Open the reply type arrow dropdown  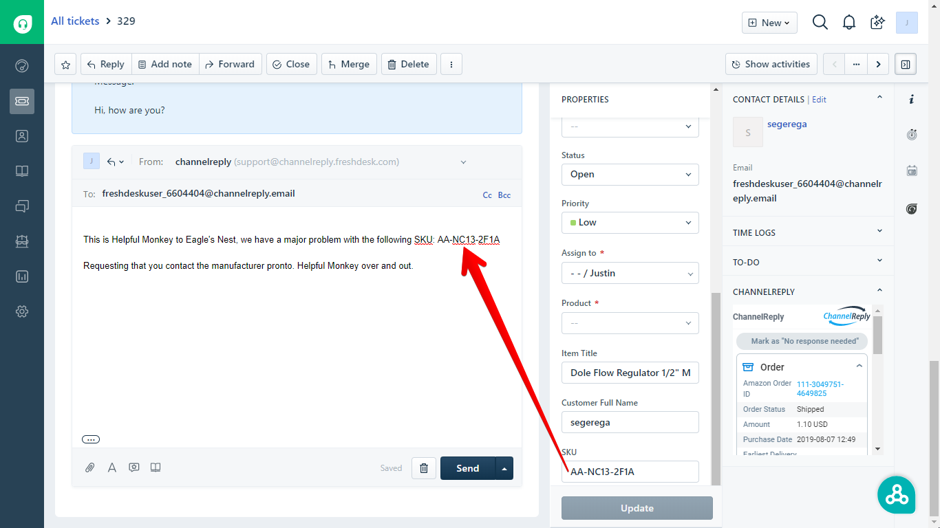coord(115,162)
